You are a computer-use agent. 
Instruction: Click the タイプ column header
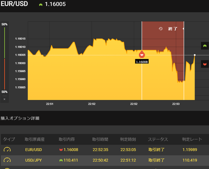coord(9,139)
